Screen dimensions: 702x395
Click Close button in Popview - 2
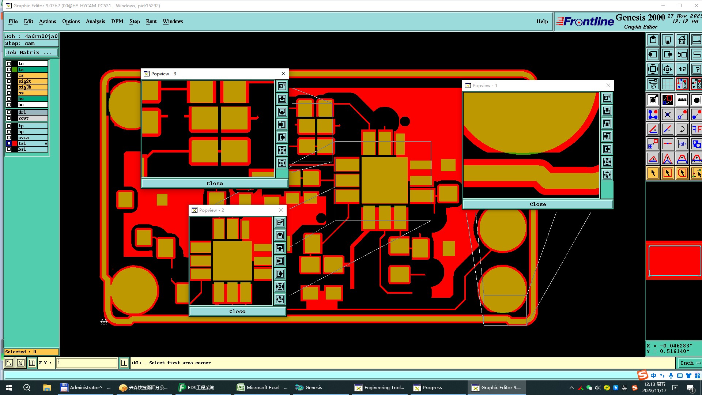[237, 311]
